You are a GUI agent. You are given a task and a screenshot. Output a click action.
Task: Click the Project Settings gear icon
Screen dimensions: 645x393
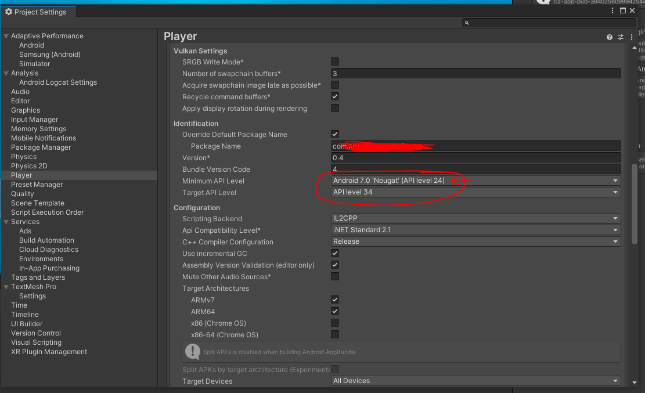point(8,12)
